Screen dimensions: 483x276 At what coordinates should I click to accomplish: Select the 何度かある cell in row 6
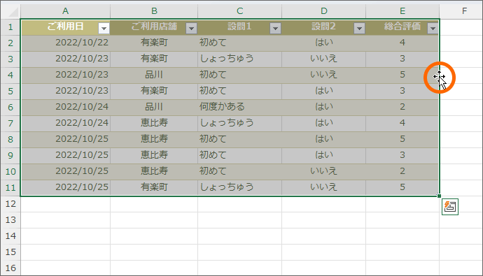(x=239, y=108)
